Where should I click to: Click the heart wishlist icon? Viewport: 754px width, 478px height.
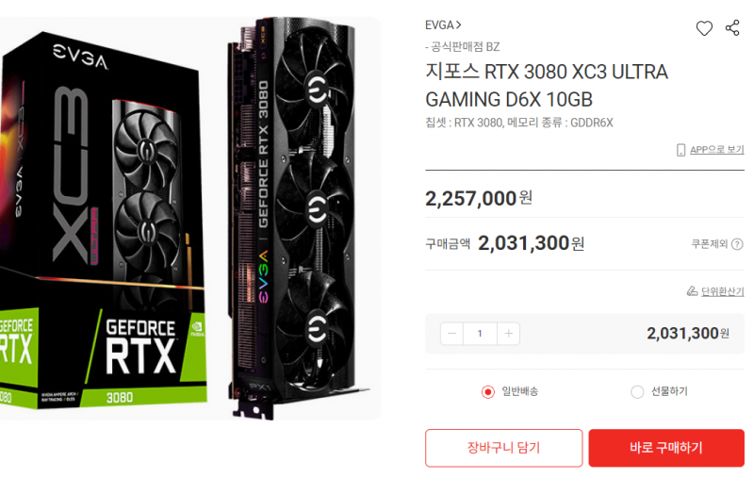(x=704, y=28)
